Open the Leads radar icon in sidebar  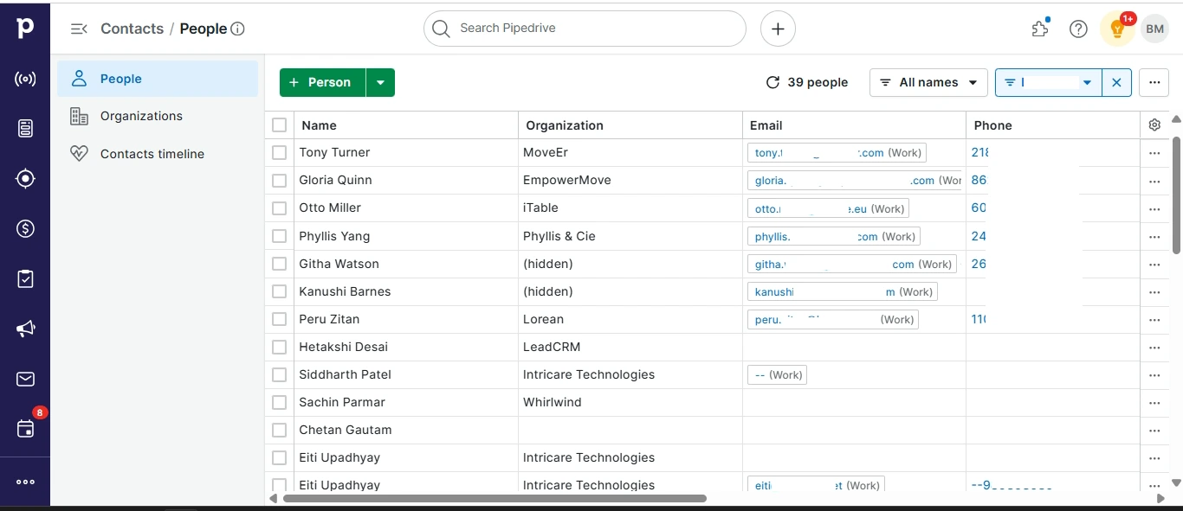[25, 80]
